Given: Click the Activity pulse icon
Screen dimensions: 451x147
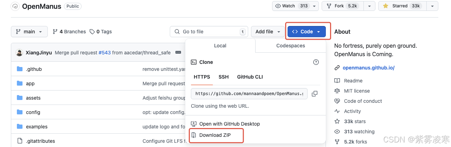Looking at the screenshot, I should [337, 111].
